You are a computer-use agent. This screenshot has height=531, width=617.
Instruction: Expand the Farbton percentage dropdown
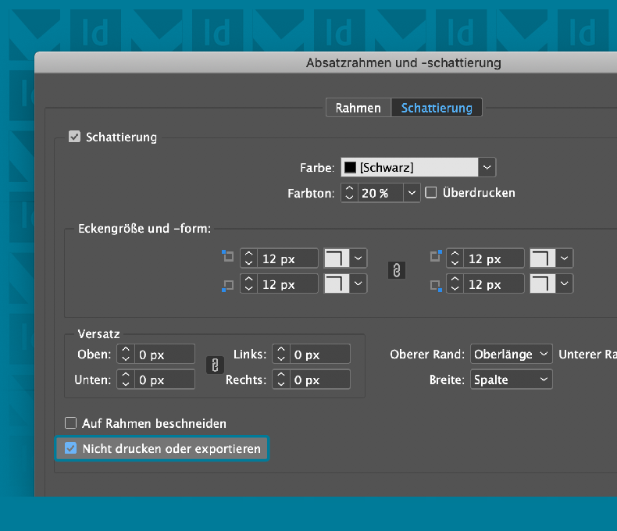coord(412,192)
